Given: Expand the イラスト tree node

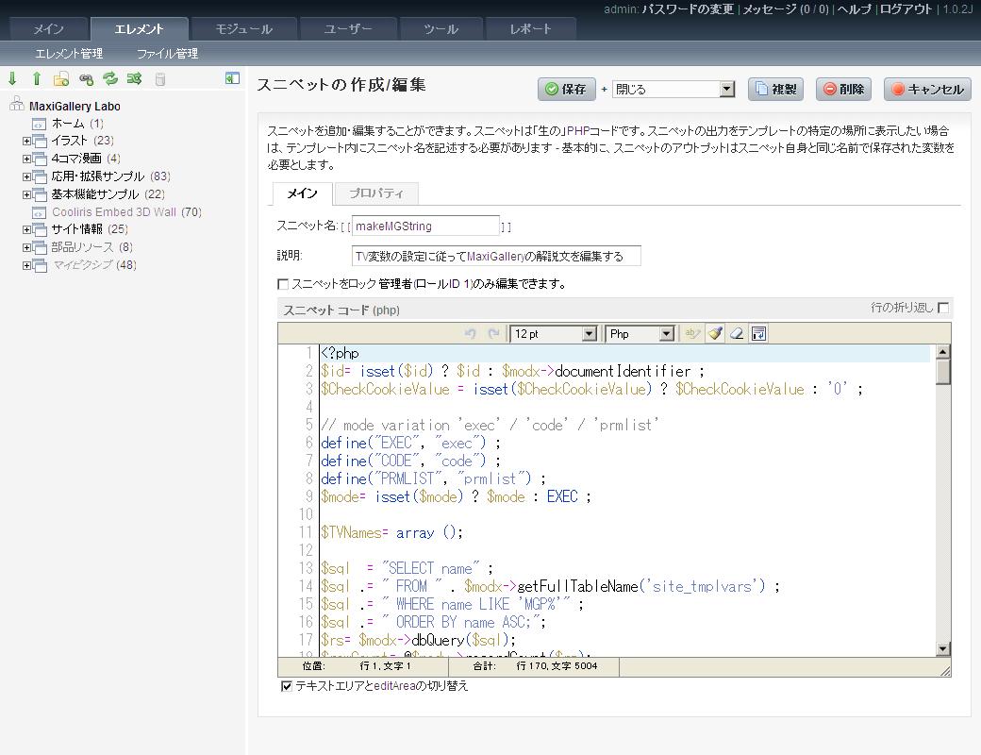Looking at the screenshot, I should (x=26, y=141).
